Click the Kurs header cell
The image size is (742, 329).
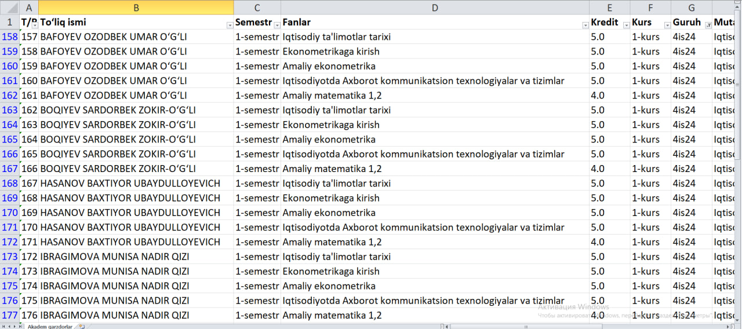click(650, 22)
